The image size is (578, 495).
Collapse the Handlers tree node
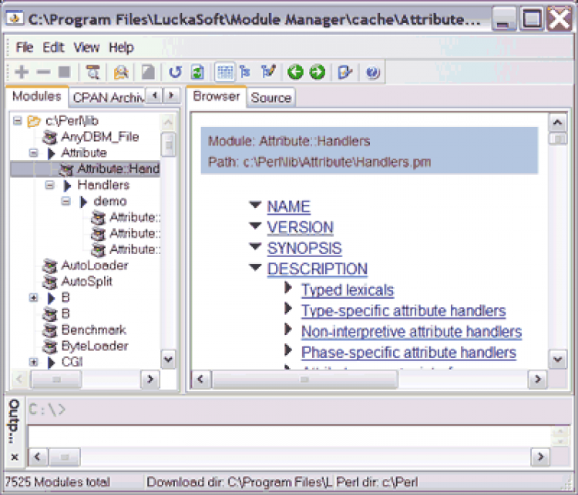pos(50,185)
